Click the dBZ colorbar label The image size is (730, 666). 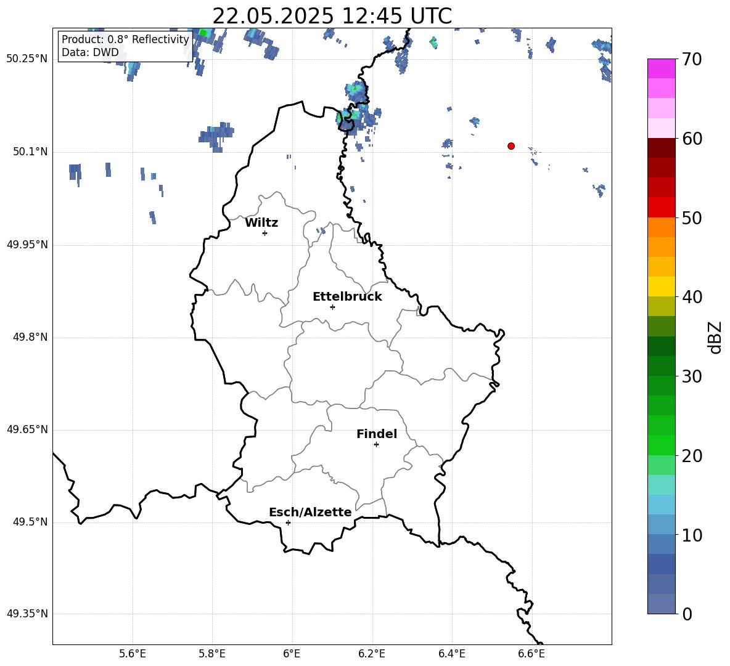tap(715, 337)
